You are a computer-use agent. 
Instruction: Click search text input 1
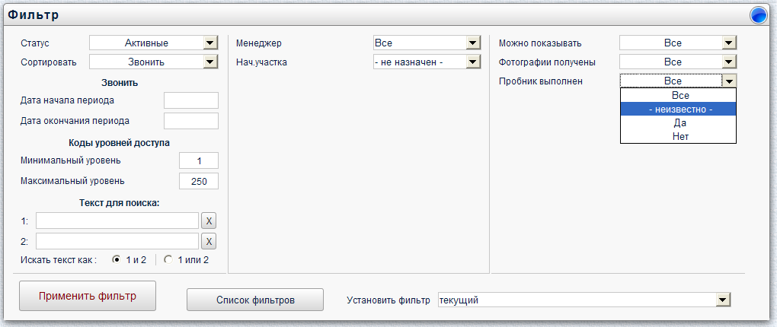(117, 221)
